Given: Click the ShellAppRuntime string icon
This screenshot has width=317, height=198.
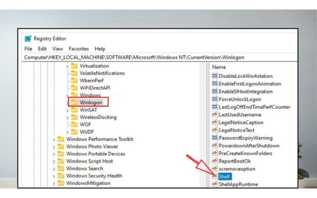Looking at the screenshot, I should [215, 184].
